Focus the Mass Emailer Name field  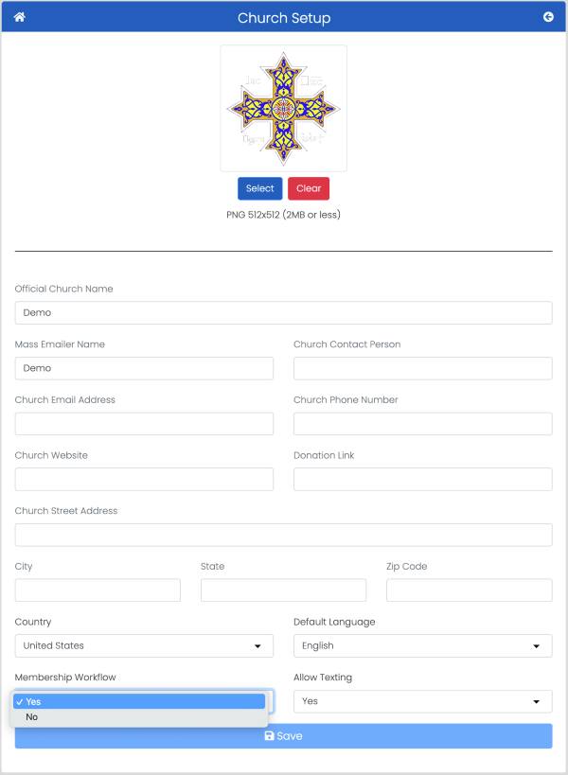[x=144, y=368]
